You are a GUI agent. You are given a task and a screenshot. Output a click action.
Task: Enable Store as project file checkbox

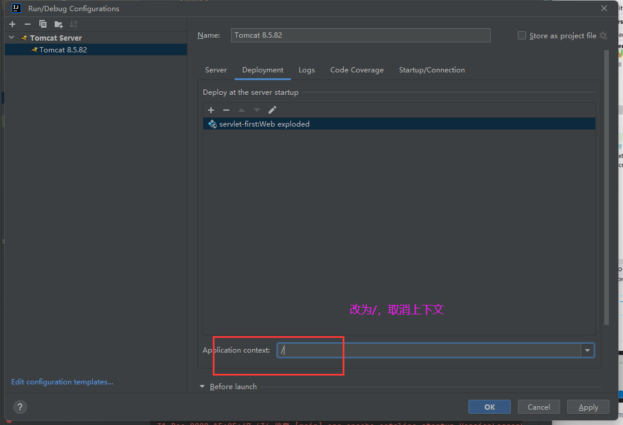[522, 35]
